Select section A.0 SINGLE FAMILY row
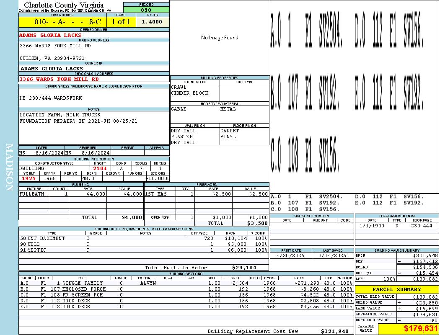 click(186, 283)
